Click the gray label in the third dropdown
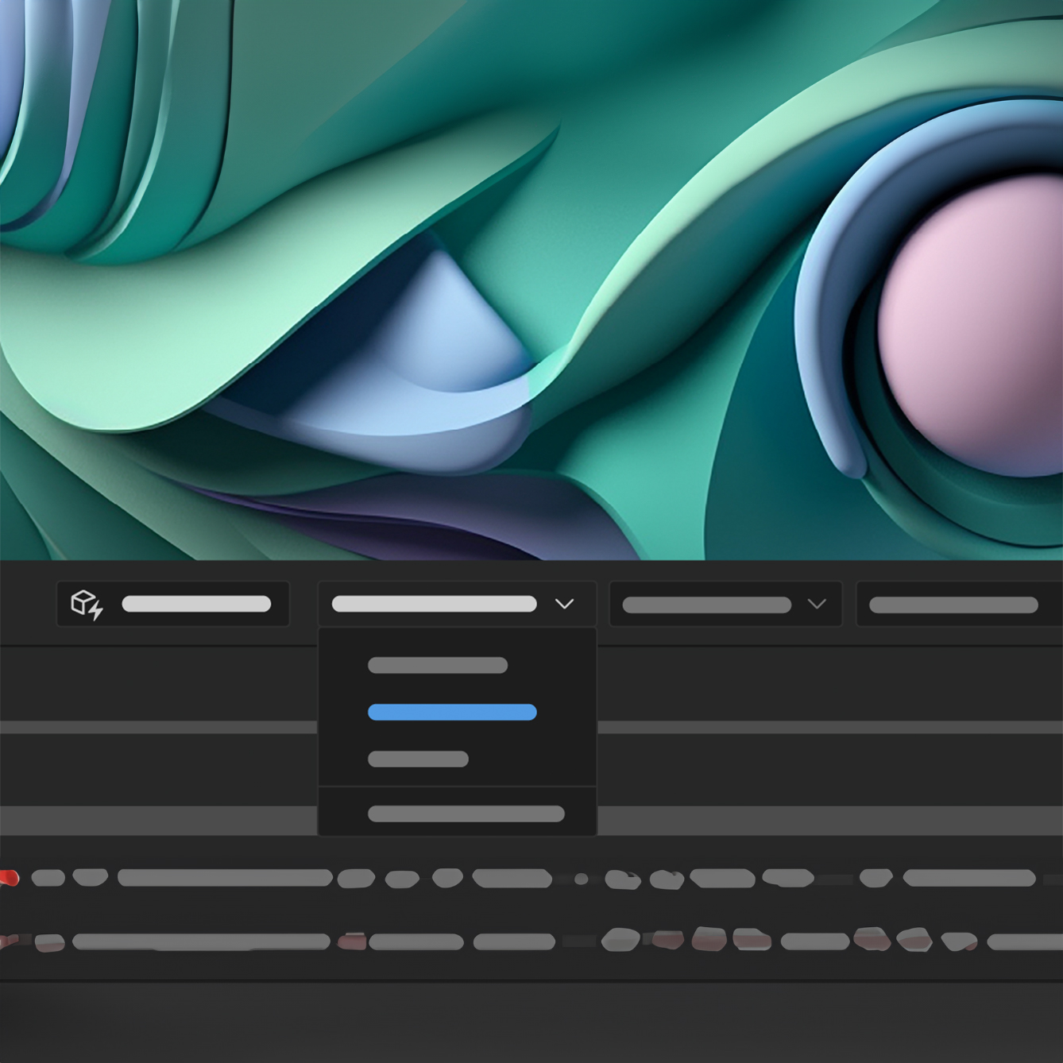This screenshot has height=1063, width=1063. click(706, 605)
